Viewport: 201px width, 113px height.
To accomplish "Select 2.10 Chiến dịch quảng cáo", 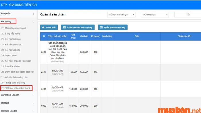I will (14, 77).
